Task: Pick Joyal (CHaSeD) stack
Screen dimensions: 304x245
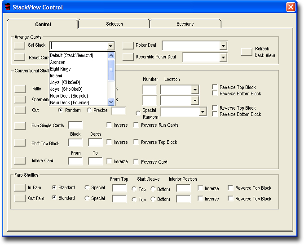Action: [x=79, y=82]
